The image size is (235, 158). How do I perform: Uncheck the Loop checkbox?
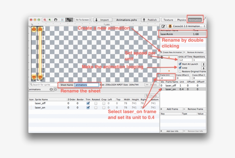180,68
